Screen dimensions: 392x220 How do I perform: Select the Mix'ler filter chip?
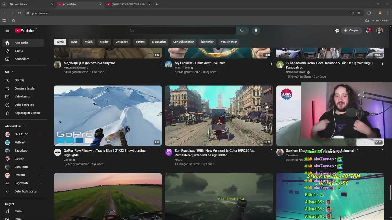(104, 42)
